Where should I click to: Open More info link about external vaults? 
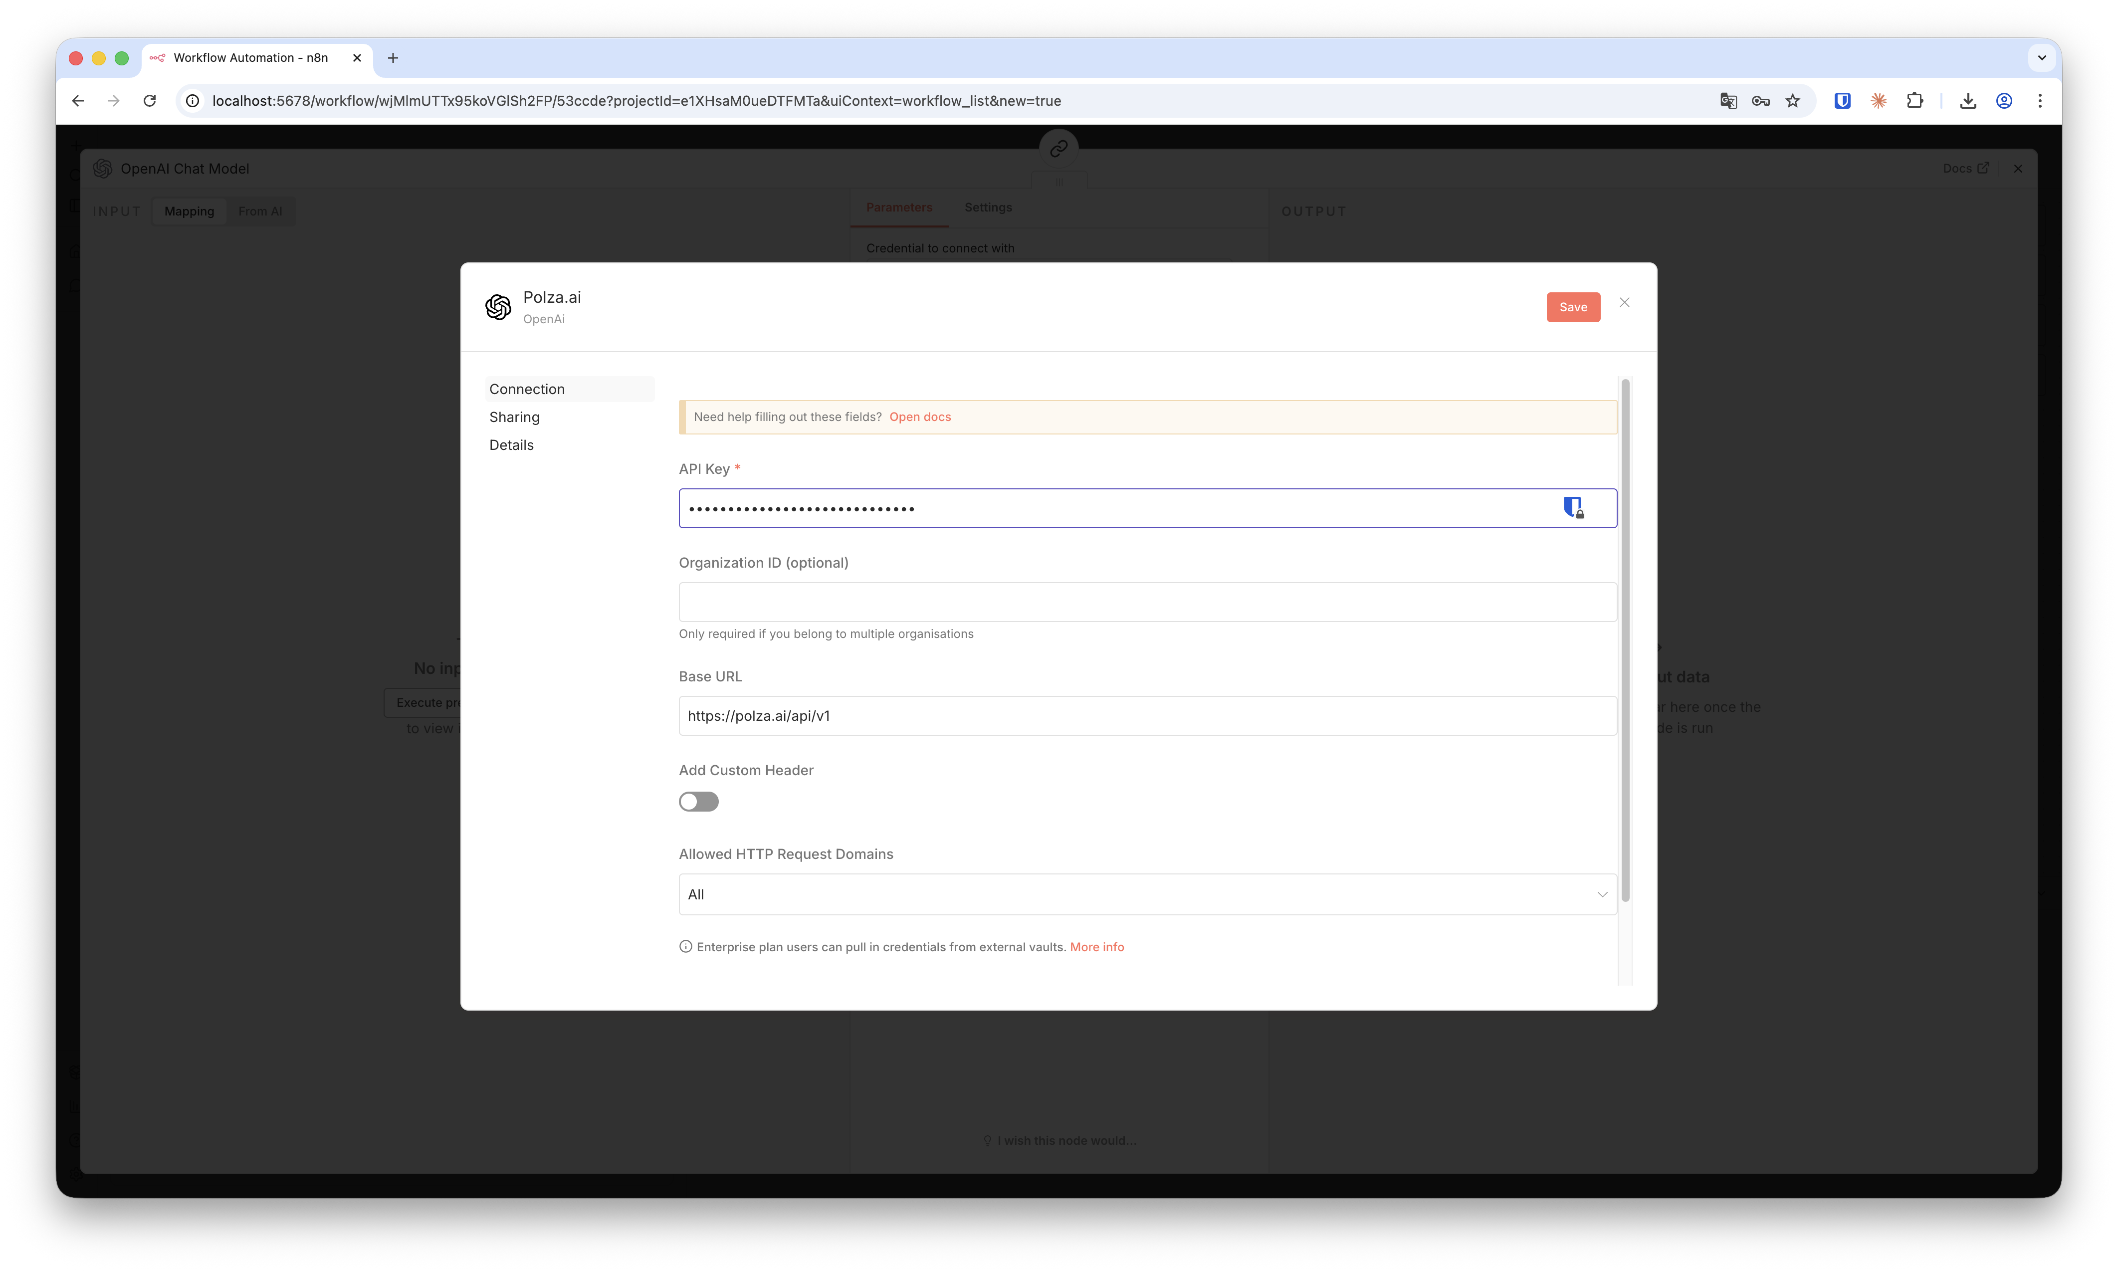[x=1096, y=947]
